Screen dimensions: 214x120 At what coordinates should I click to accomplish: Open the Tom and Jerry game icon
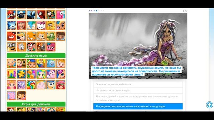21,47
